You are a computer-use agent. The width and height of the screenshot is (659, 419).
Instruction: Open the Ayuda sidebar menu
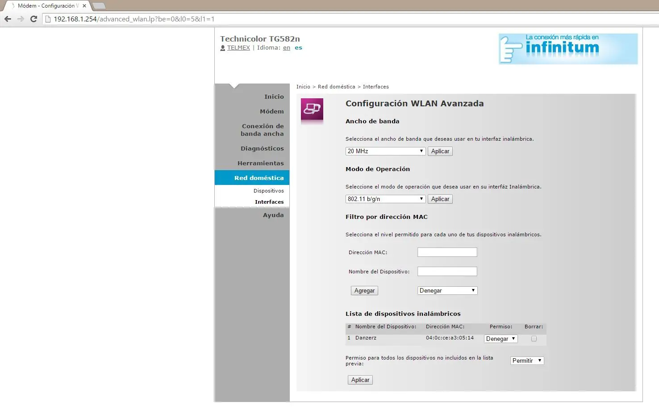tap(273, 215)
